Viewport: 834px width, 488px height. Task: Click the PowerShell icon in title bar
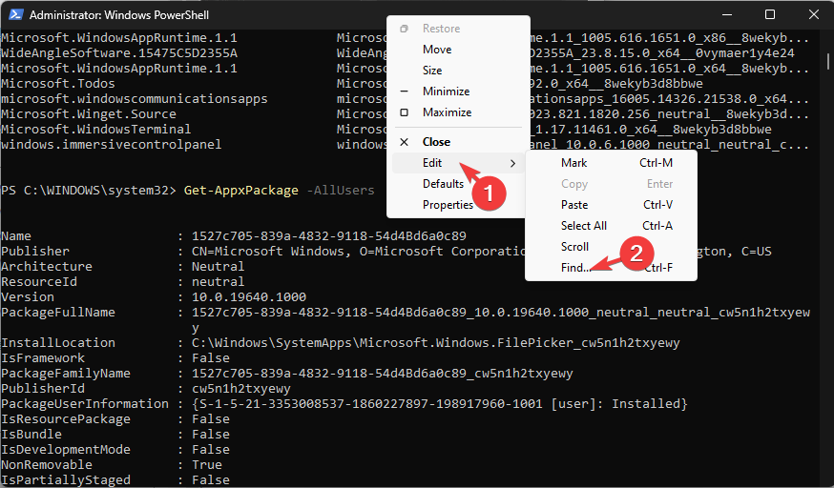coord(14,15)
